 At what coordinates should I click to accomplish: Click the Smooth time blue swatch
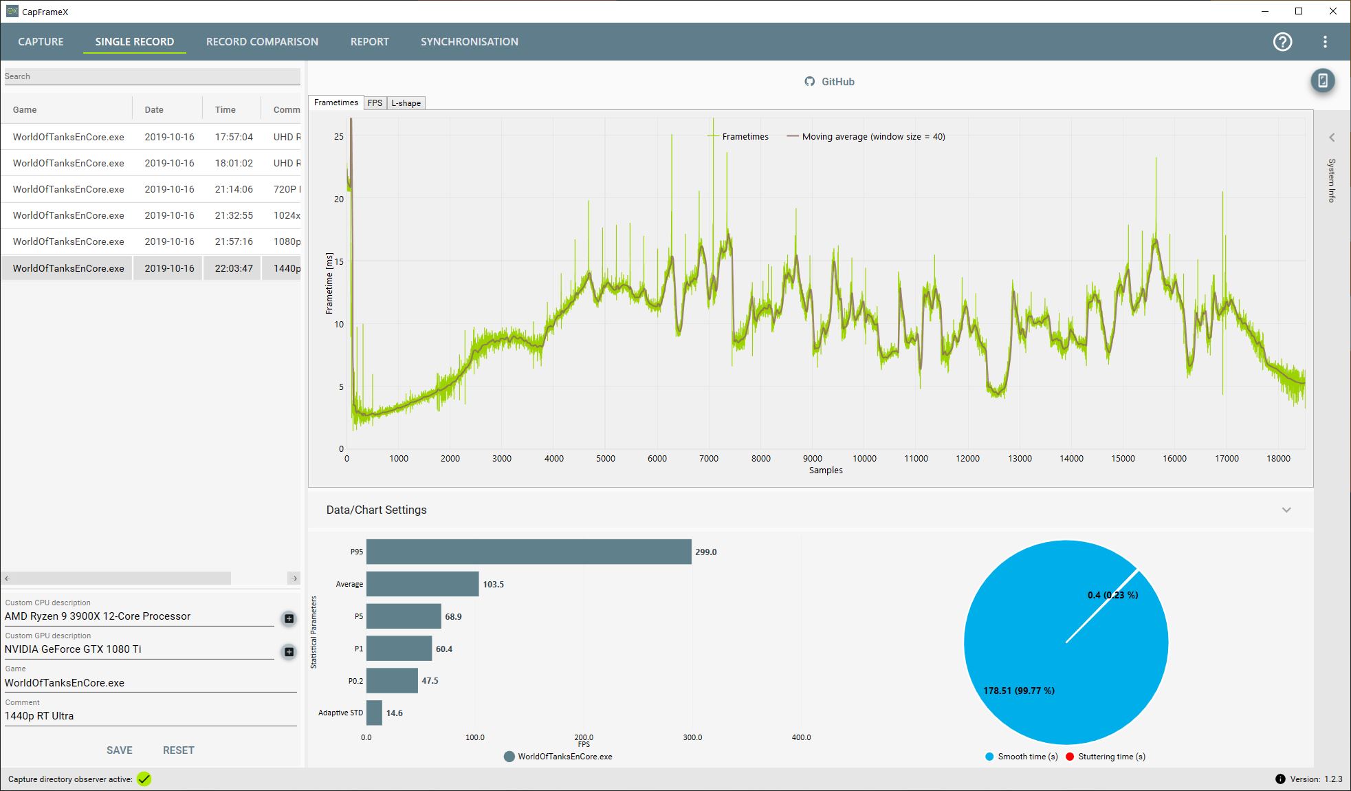(989, 757)
